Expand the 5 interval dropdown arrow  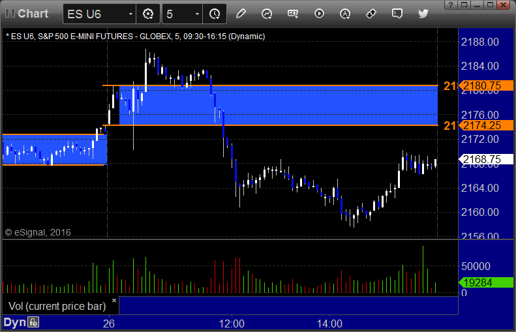(x=197, y=14)
